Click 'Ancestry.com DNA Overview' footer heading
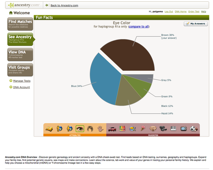 21,157
